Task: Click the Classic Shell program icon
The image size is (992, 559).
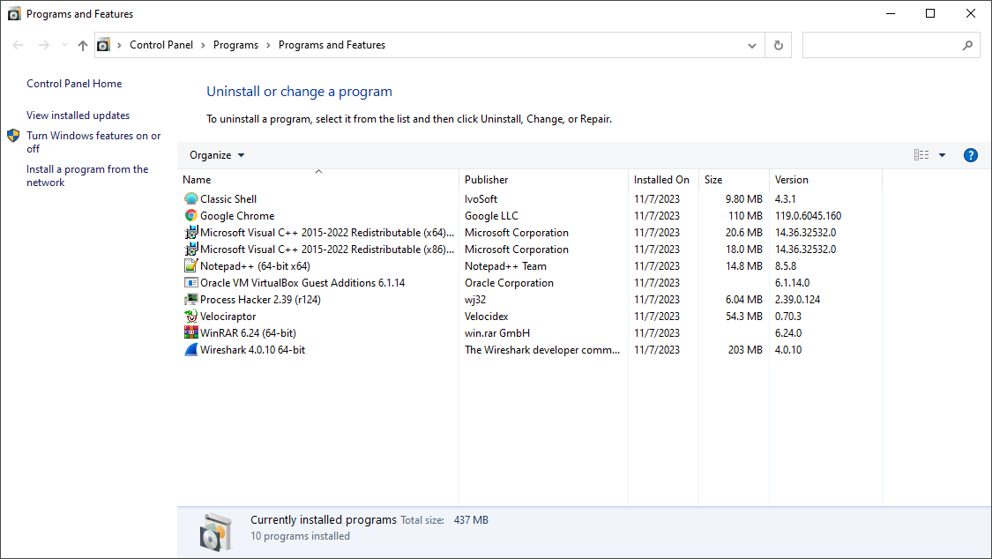Action: [191, 198]
